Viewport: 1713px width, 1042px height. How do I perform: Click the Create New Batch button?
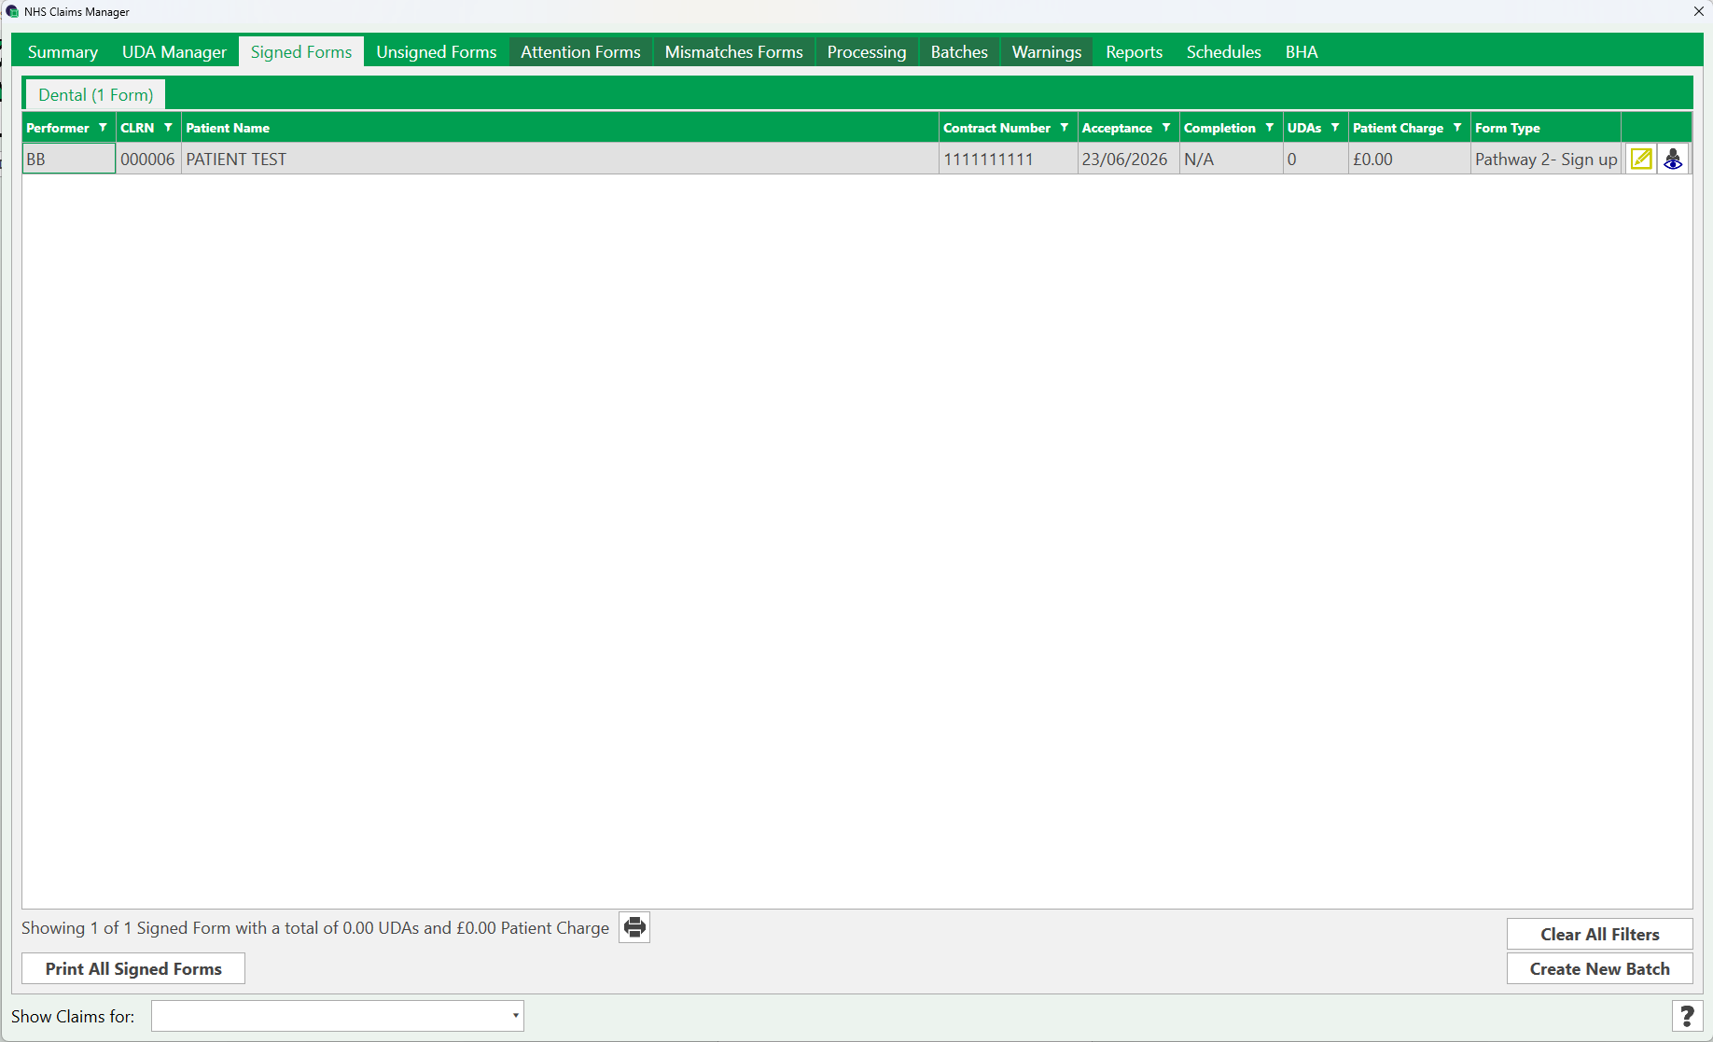(x=1600, y=968)
